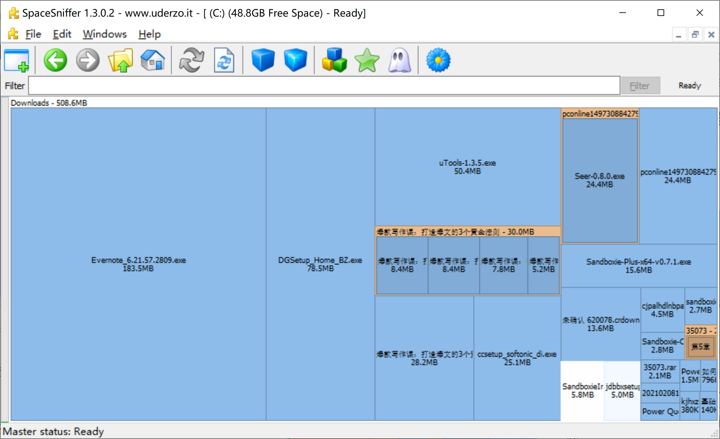This screenshot has width=720, height=439.
Task: Select the cjpalhdlnbpa 4.5MB block
Action: tap(663, 310)
